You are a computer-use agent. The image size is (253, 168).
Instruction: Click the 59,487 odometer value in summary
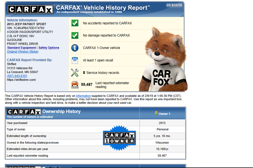point(87,85)
